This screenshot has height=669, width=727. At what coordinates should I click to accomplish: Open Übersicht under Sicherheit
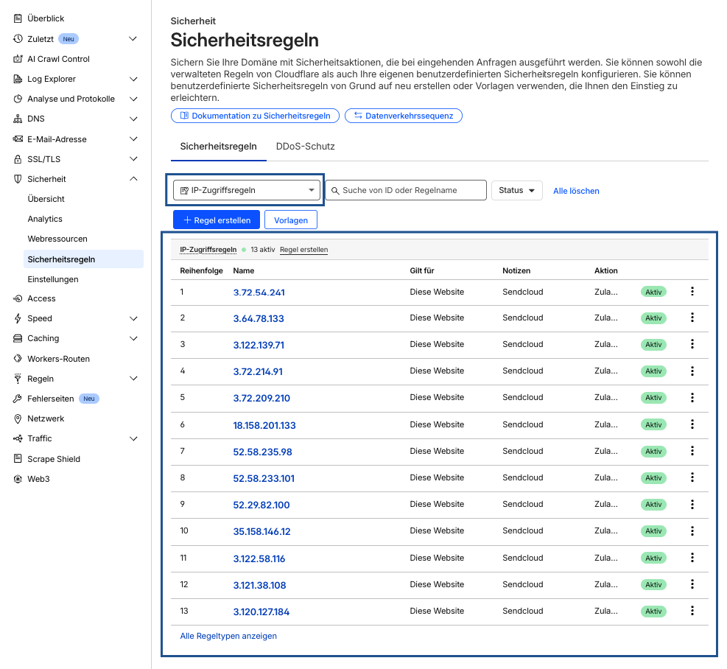tap(46, 199)
